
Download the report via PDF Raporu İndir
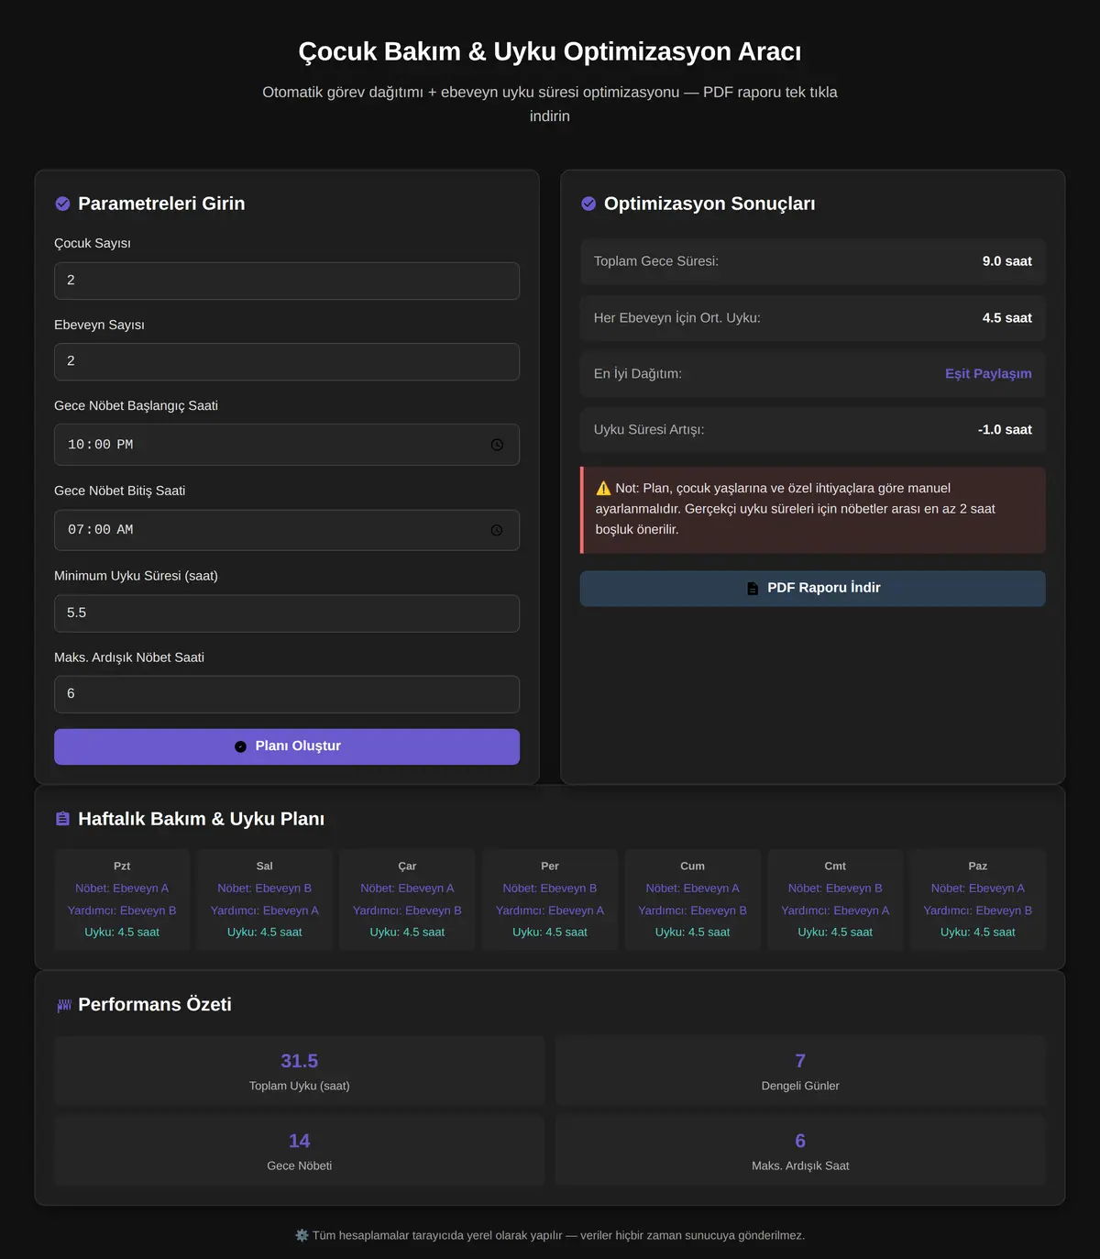tap(813, 589)
